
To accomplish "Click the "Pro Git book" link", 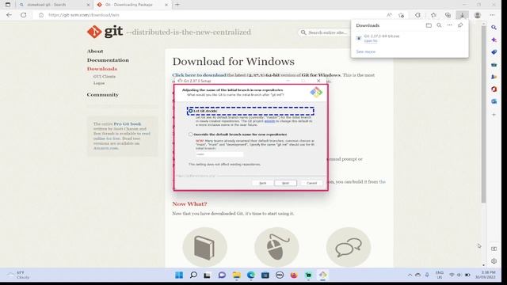I will pos(128,123).
